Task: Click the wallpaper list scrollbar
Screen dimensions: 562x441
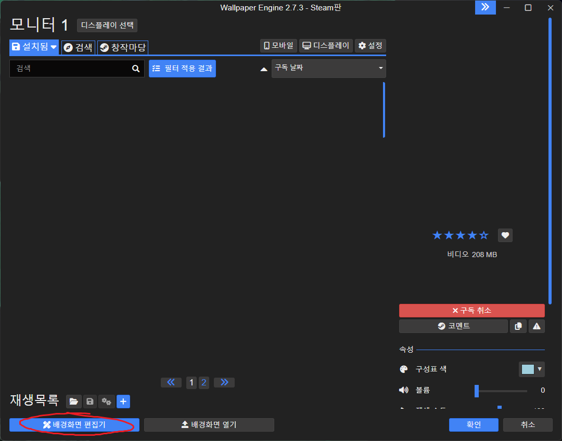Action: (x=384, y=110)
